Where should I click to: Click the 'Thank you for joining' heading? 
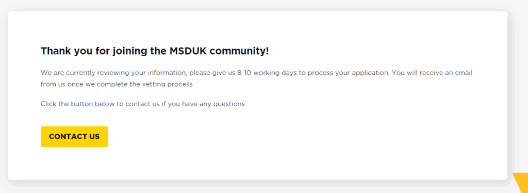click(155, 51)
